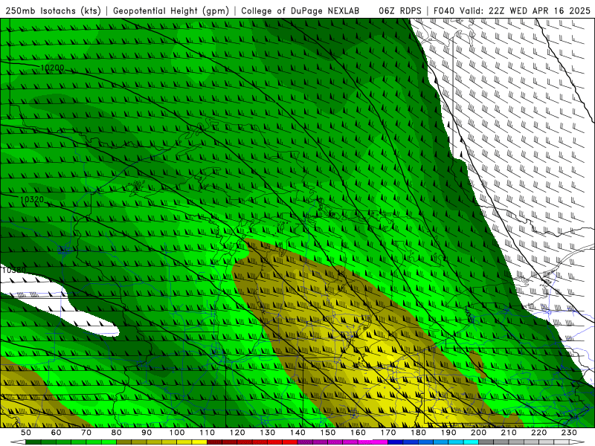Click the 'F040 Valid: 22Z WED APR 16 2025' text
This screenshot has width=595, height=446.
click(x=512, y=11)
